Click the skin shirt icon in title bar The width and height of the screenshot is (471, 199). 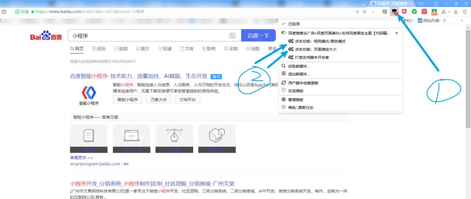[436, 3]
